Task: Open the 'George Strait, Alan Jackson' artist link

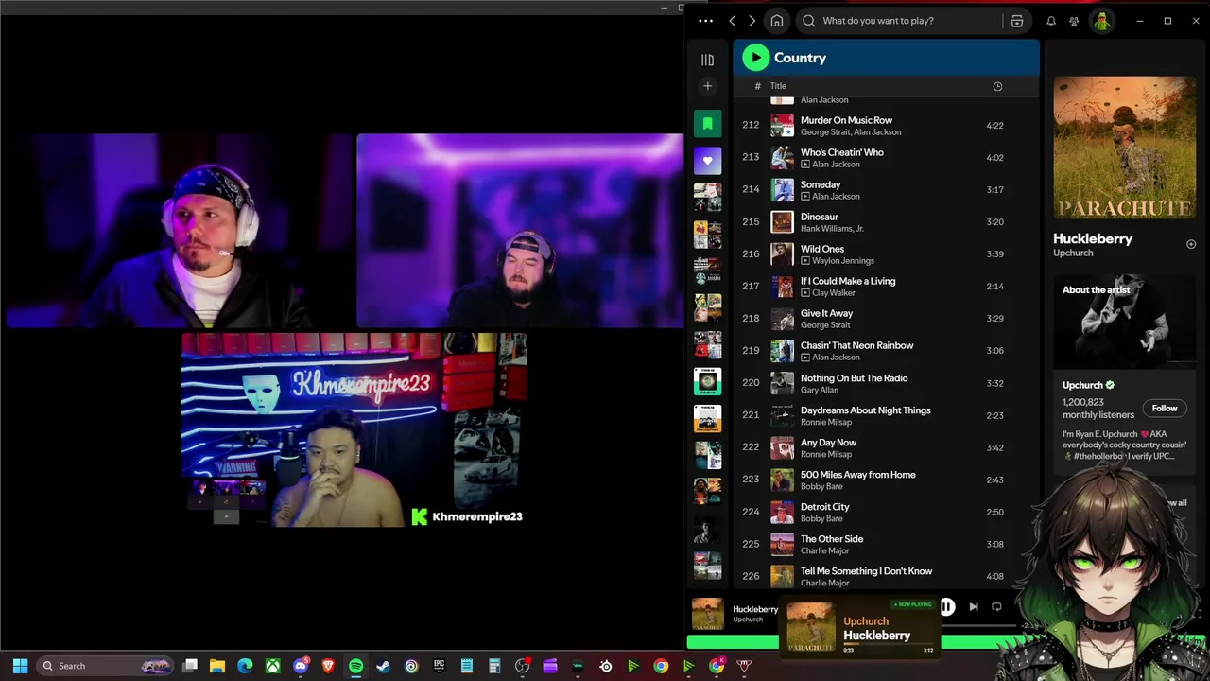Action: click(851, 132)
